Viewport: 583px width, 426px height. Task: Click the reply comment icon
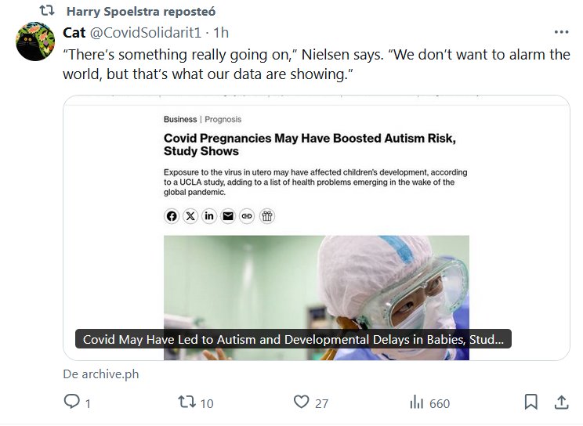[x=72, y=403]
